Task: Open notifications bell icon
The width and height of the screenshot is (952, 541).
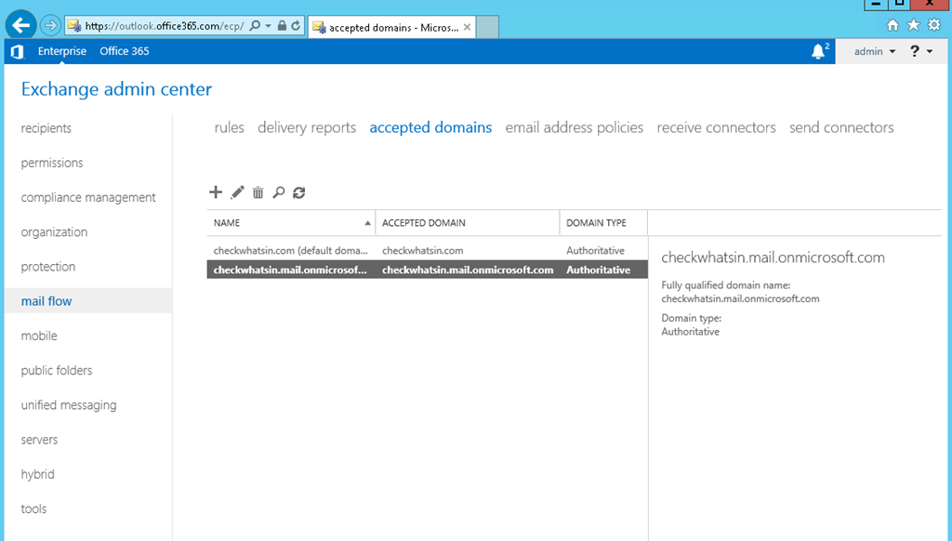Action: pos(819,52)
